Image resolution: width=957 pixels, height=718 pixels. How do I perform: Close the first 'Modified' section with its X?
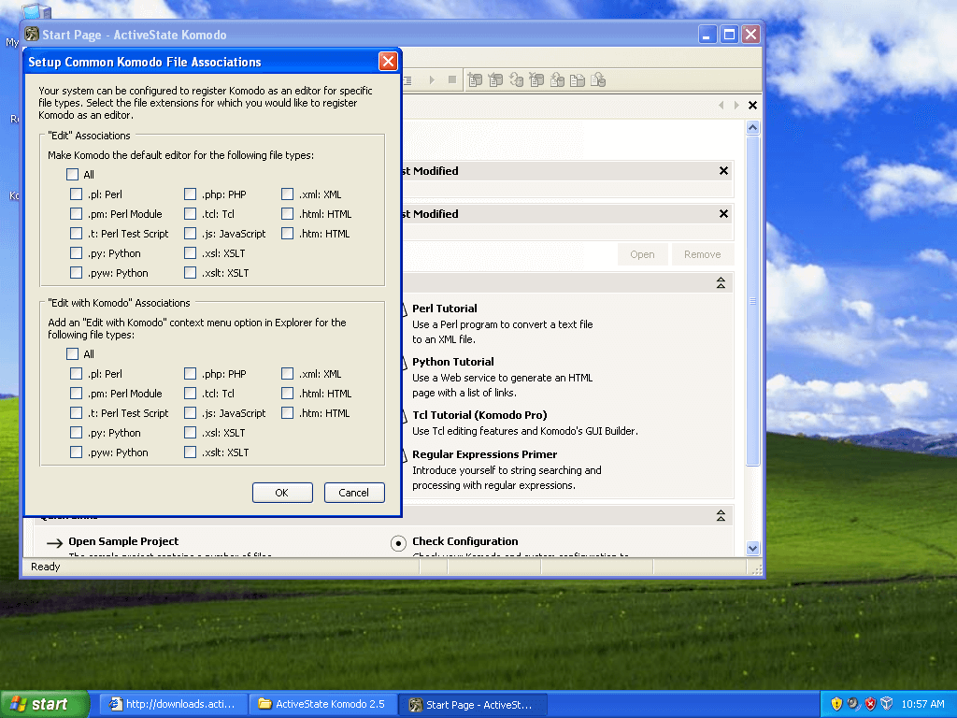[x=724, y=171]
